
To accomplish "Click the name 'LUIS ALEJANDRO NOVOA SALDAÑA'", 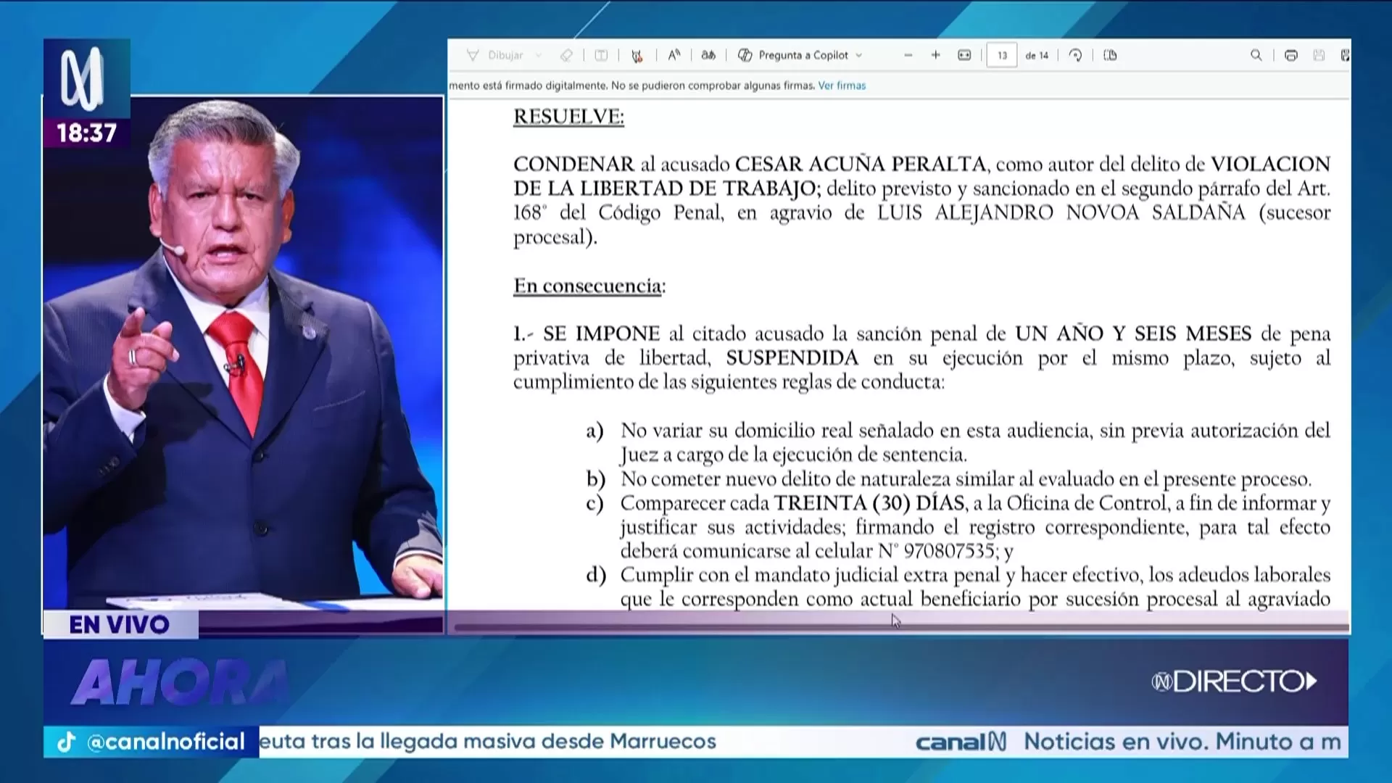I will tap(1061, 212).
